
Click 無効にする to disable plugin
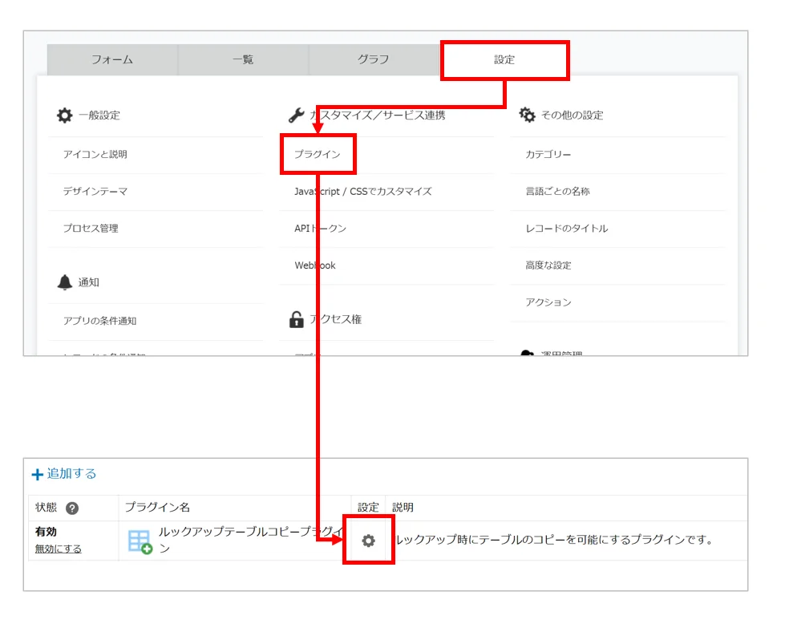(x=58, y=549)
